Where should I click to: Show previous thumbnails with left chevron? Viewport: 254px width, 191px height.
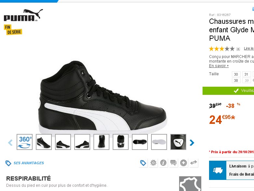(x=10, y=142)
